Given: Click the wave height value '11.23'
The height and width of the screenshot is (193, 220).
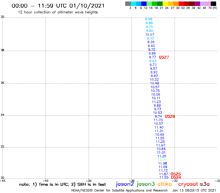Looking at the screenshot, I should [156, 102].
